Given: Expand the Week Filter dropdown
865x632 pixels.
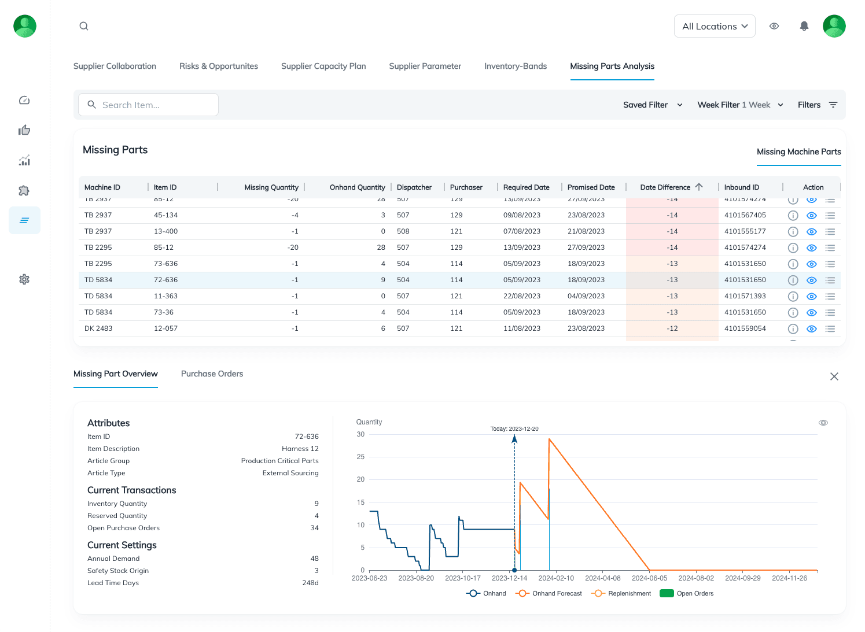Looking at the screenshot, I should pos(740,105).
